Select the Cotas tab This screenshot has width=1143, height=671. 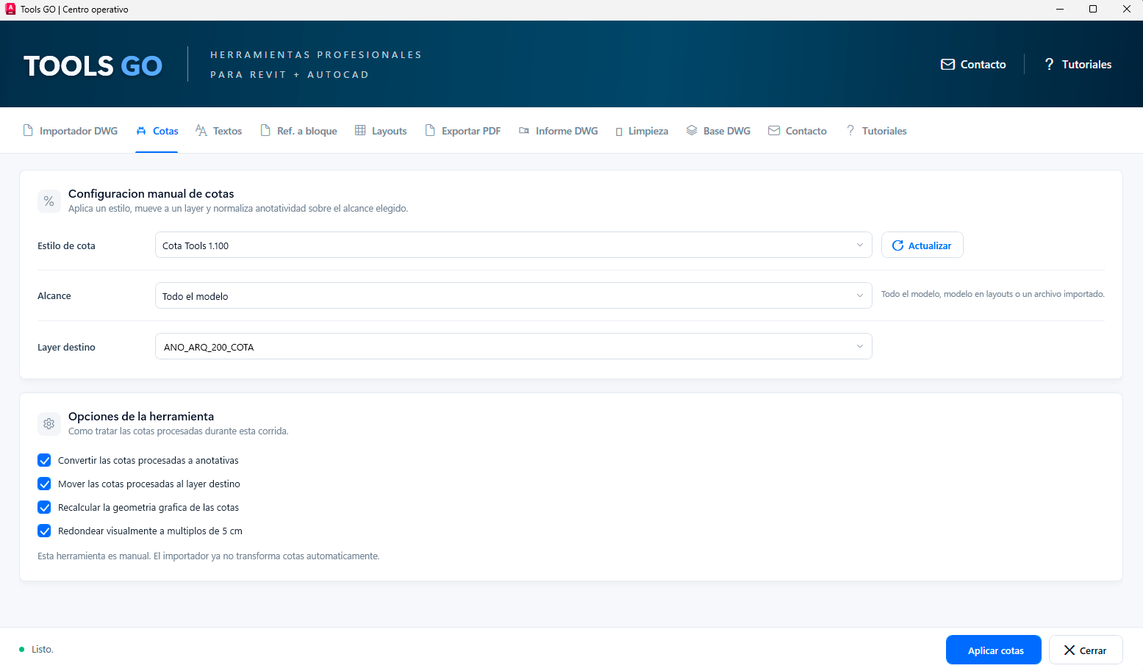157,131
